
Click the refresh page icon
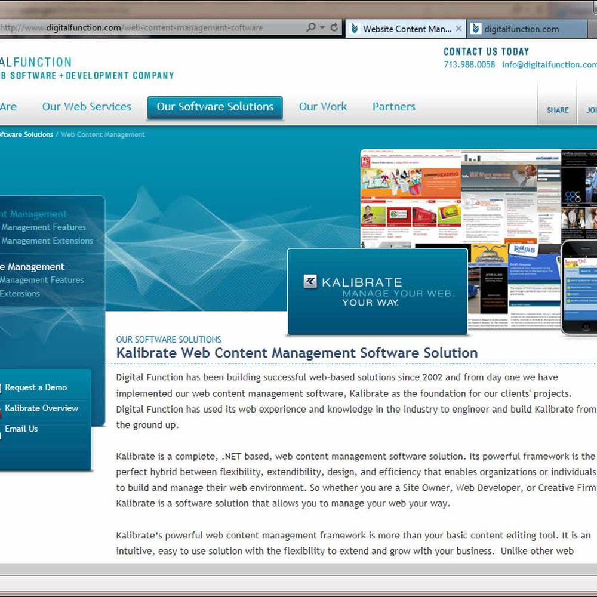coord(334,28)
